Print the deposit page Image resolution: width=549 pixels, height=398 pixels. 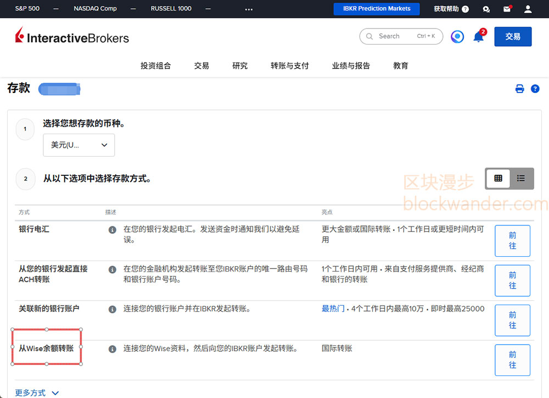pyautogui.click(x=519, y=89)
